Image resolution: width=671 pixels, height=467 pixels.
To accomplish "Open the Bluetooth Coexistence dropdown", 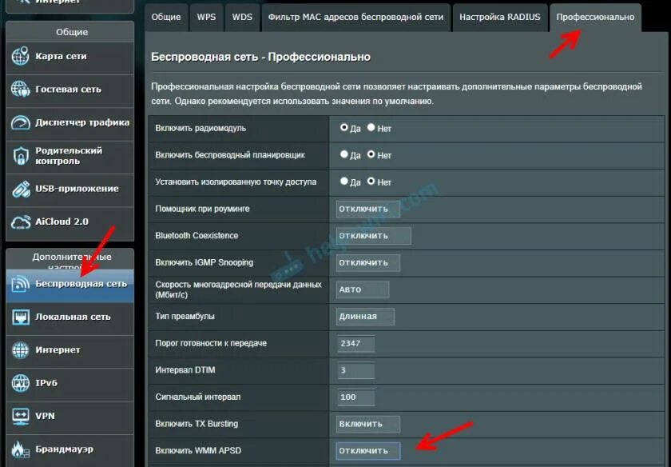I will pos(374,236).
